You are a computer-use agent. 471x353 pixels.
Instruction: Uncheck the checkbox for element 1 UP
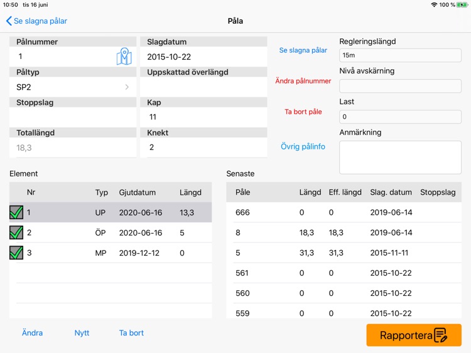click(16, 212)
